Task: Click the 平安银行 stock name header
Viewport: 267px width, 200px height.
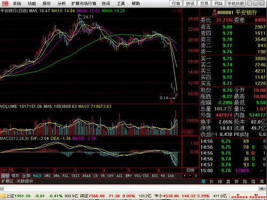Action: coord(246,12)
